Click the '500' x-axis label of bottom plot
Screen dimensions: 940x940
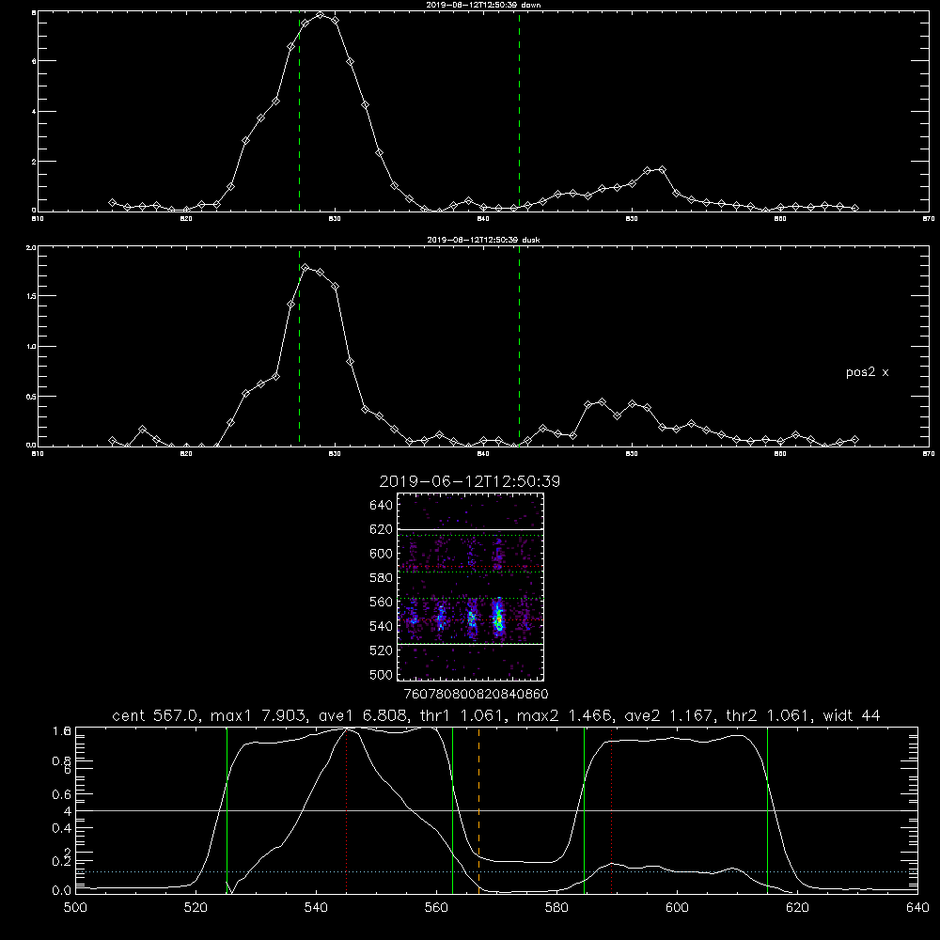pos(75,908)
